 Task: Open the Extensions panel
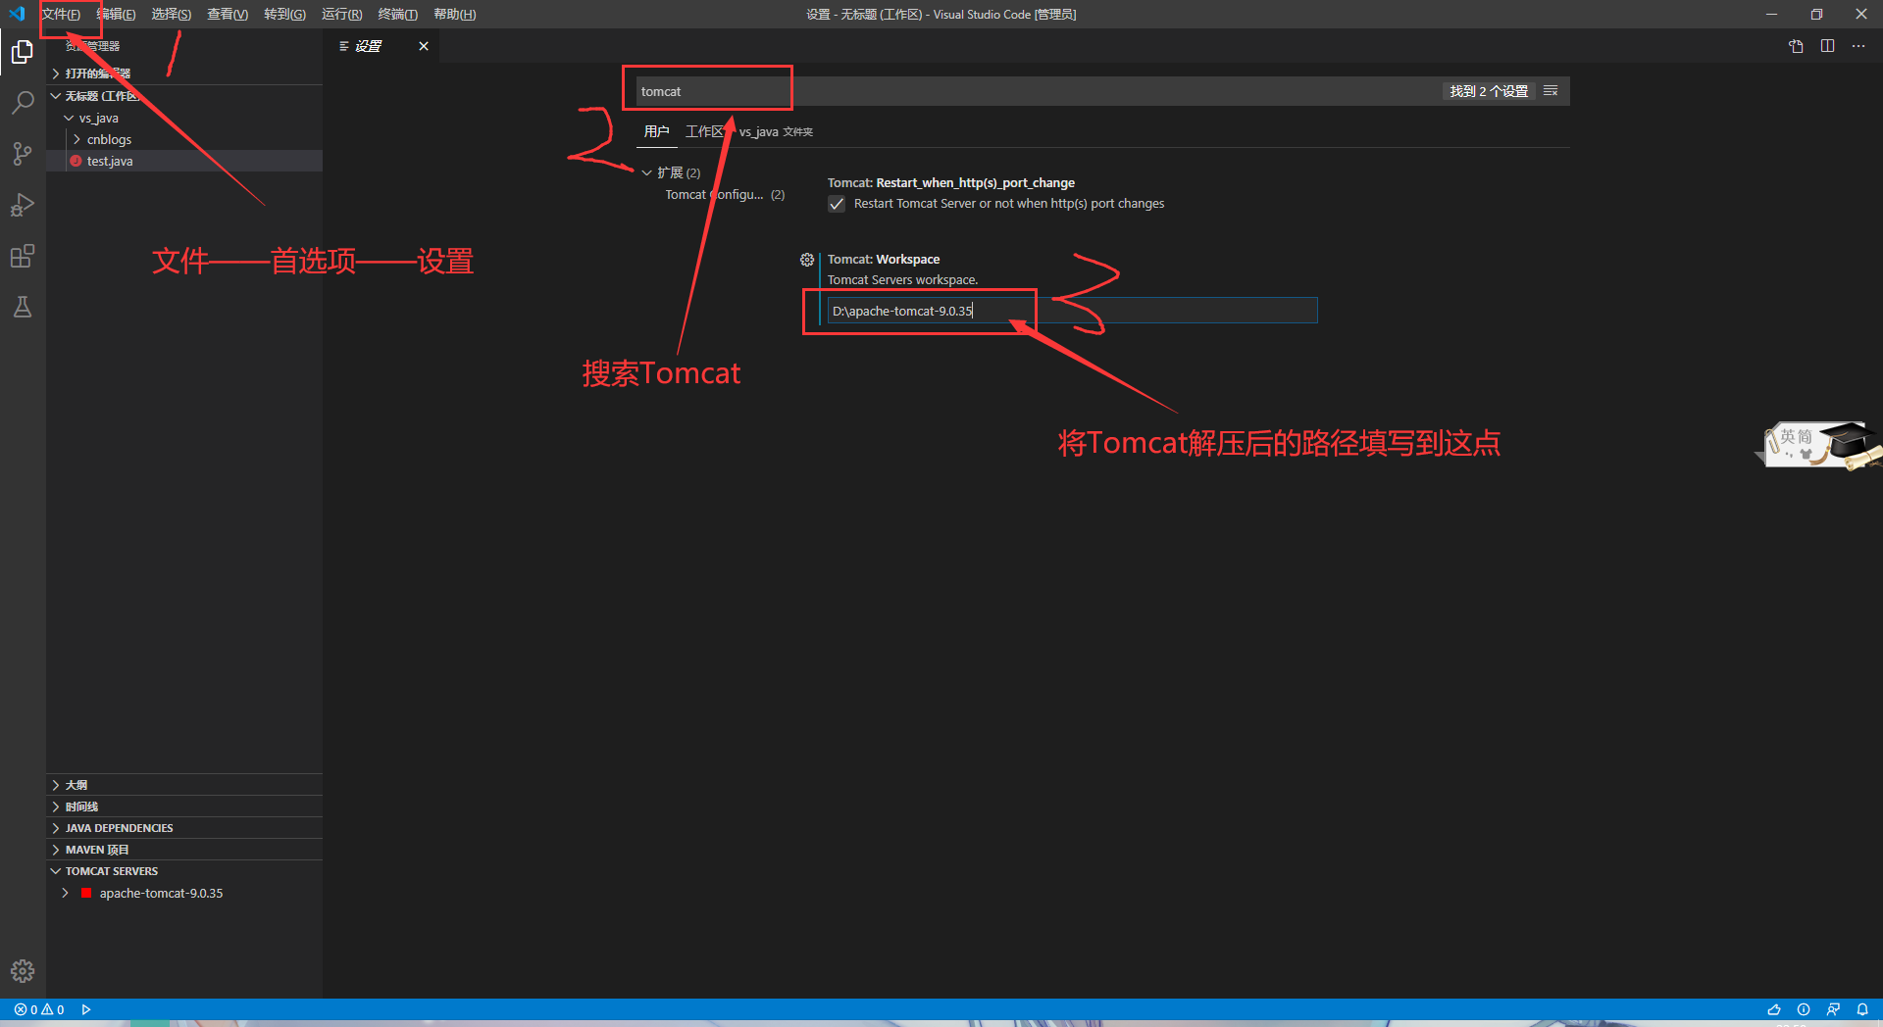pos(22,256)
